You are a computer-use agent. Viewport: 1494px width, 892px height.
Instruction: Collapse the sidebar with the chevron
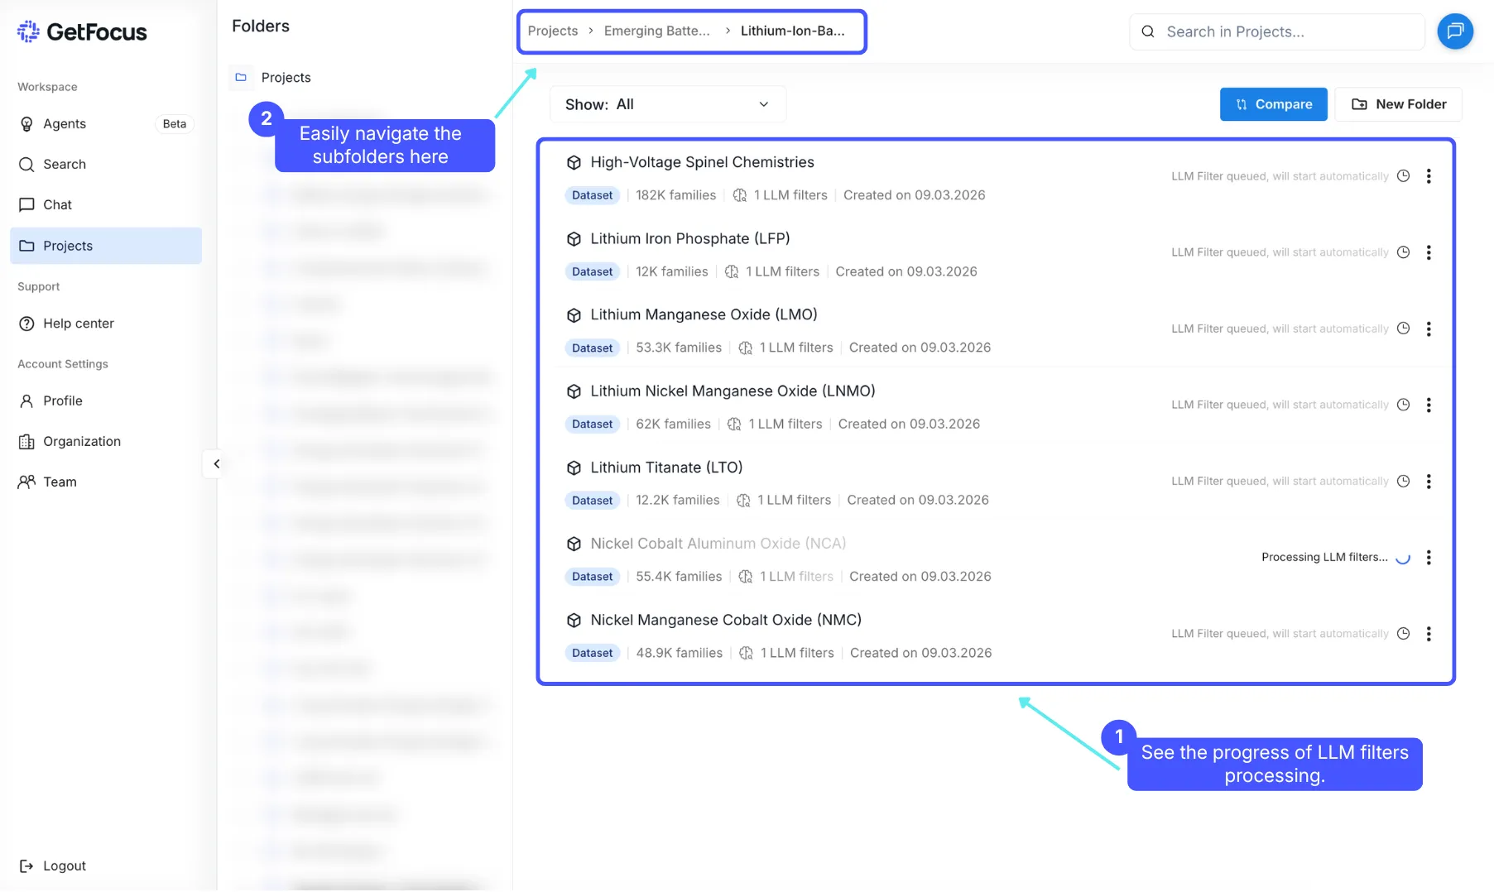(x=216, y=464)
